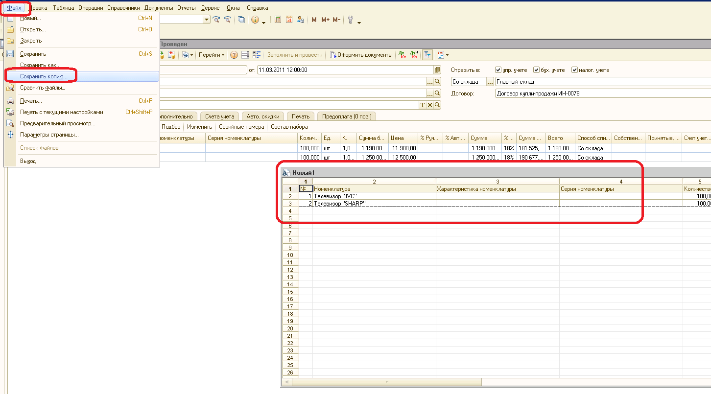The width and height of the screenshot is (711, 394).
Task: Open the calendar tool
Action: 289,20
